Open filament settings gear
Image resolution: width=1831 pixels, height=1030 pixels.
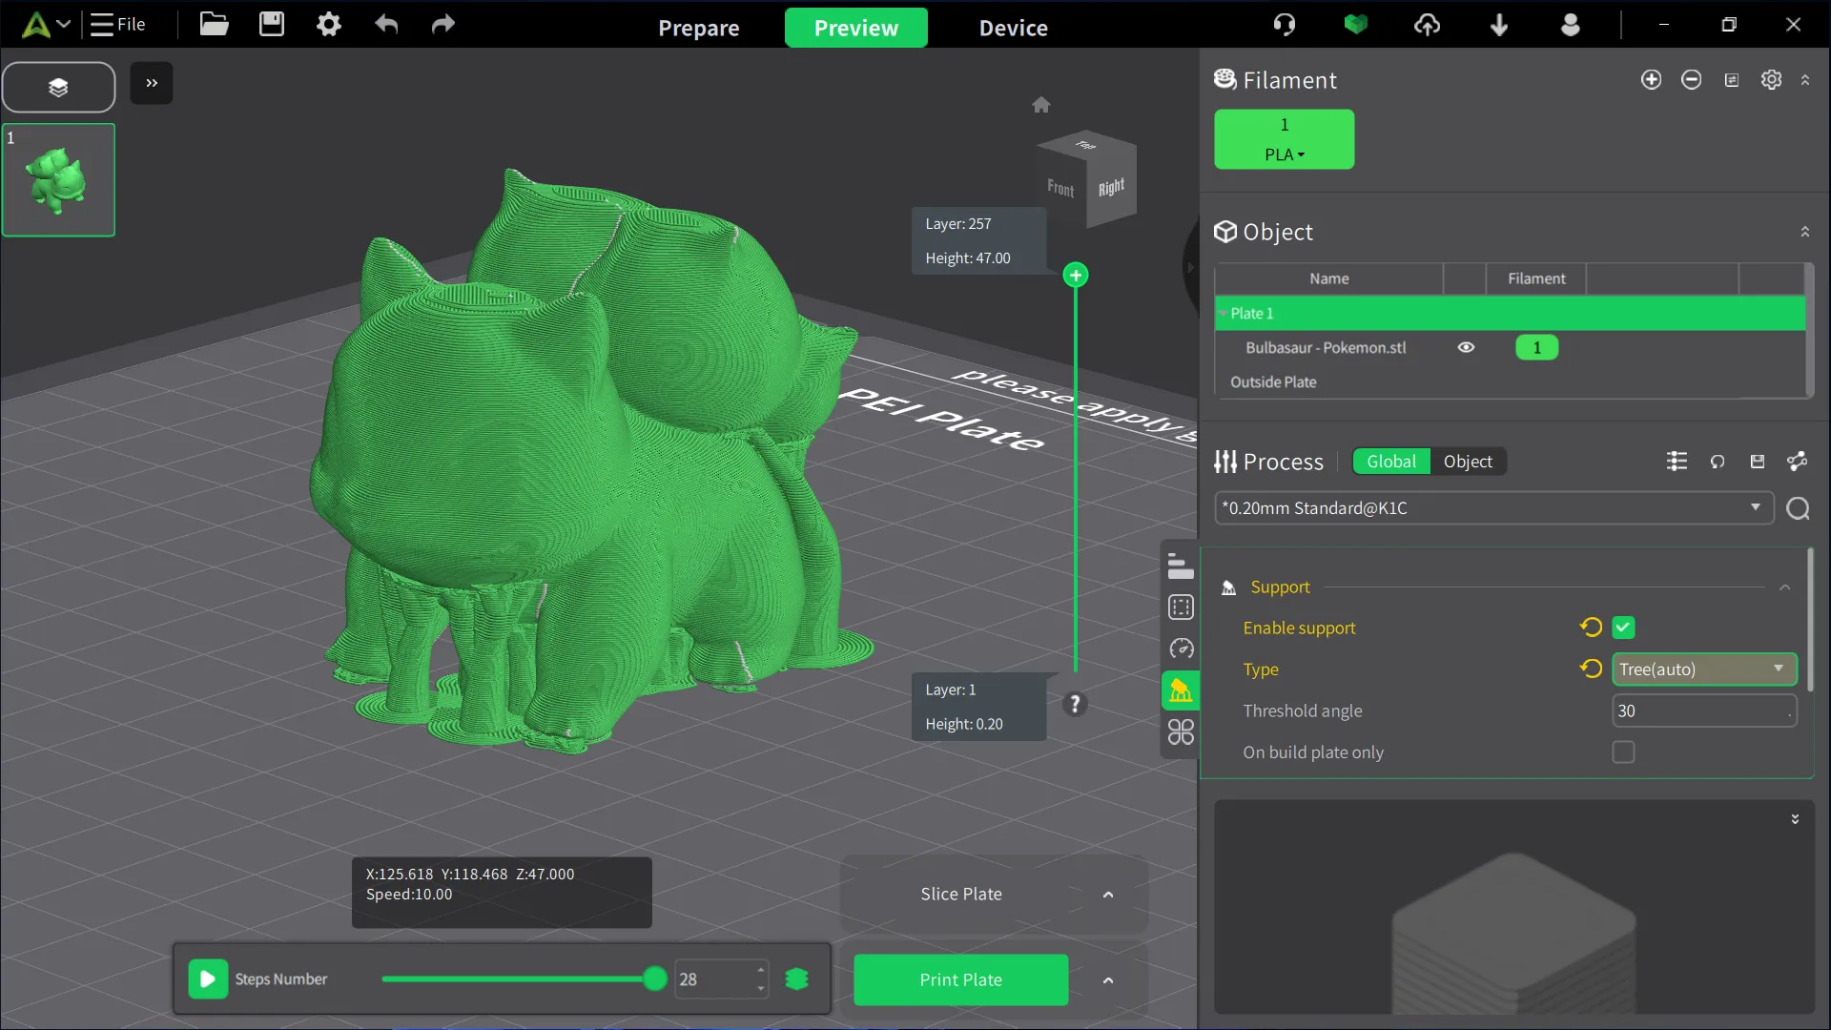[x=1772, y=80]
